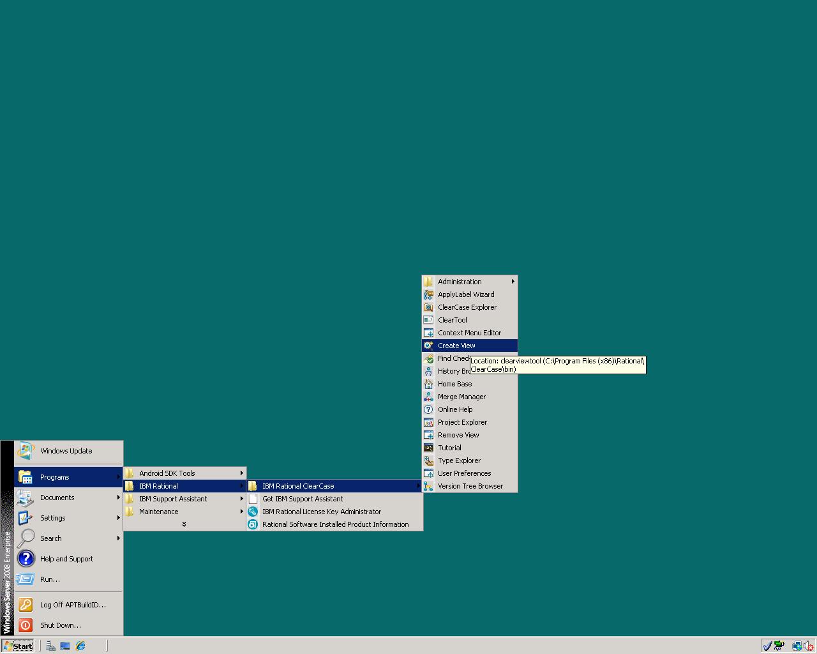Choose Get IBM Support Assistant
The height and width of the screenshot is (654, 817).
pyautogui.click(x=334, y=499)
